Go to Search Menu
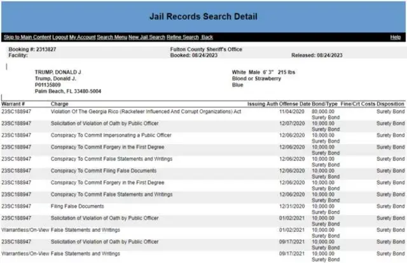 click(111, 37)
